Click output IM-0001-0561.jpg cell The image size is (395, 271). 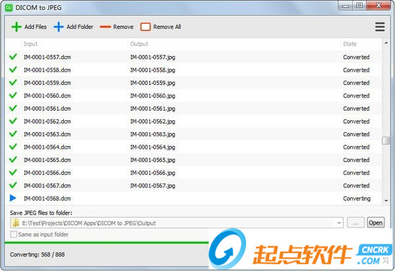(x=153, y=109)
